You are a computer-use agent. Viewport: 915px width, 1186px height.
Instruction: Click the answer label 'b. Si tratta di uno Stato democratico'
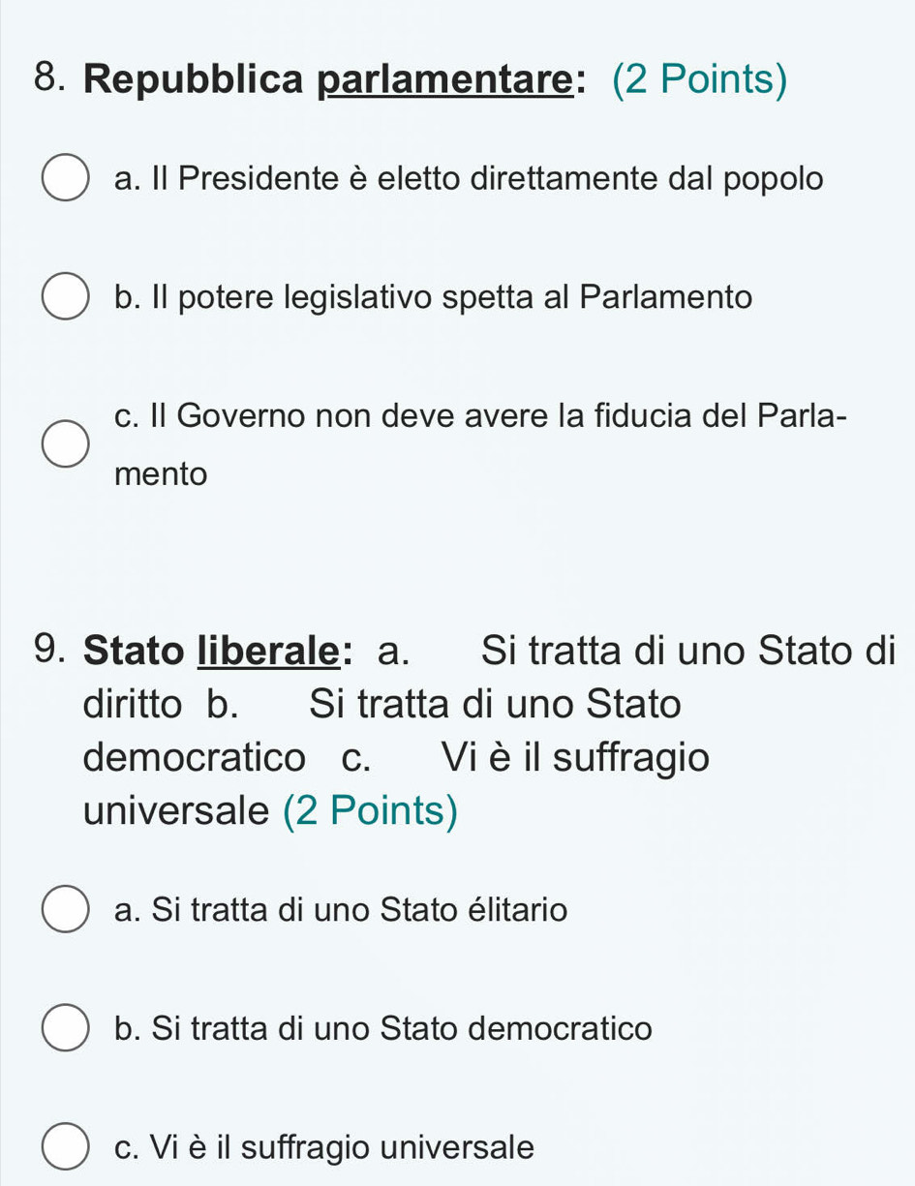point(382,1028)
